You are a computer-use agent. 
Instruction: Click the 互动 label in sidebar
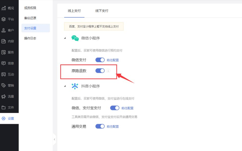[11, 74]
